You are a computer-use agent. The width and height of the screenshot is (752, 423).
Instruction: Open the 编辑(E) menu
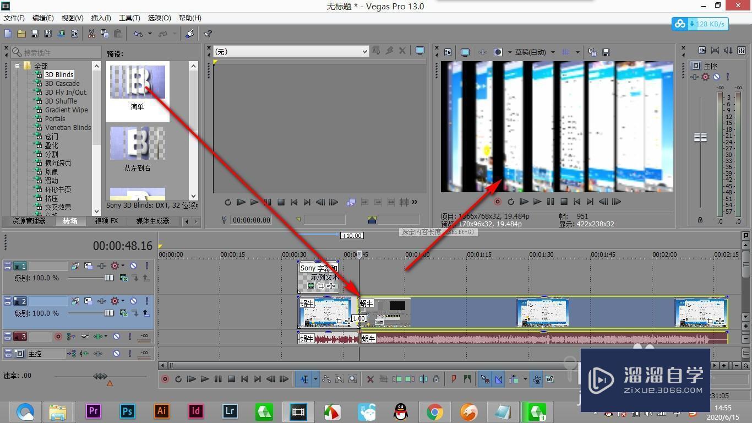point(43,18)
